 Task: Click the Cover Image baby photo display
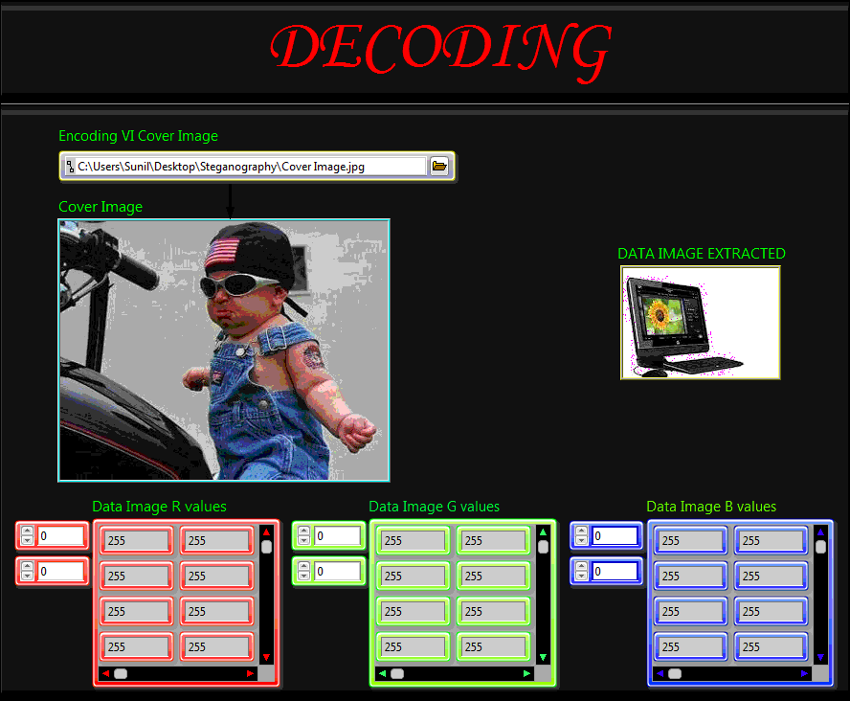coord(224,350)
